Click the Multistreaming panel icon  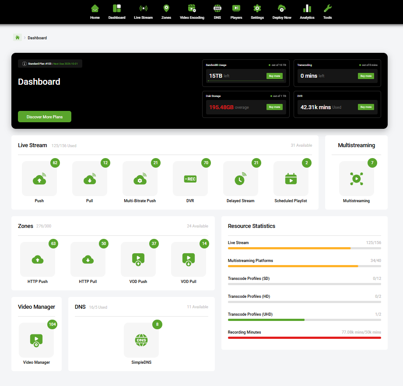(x=356, y=178)
